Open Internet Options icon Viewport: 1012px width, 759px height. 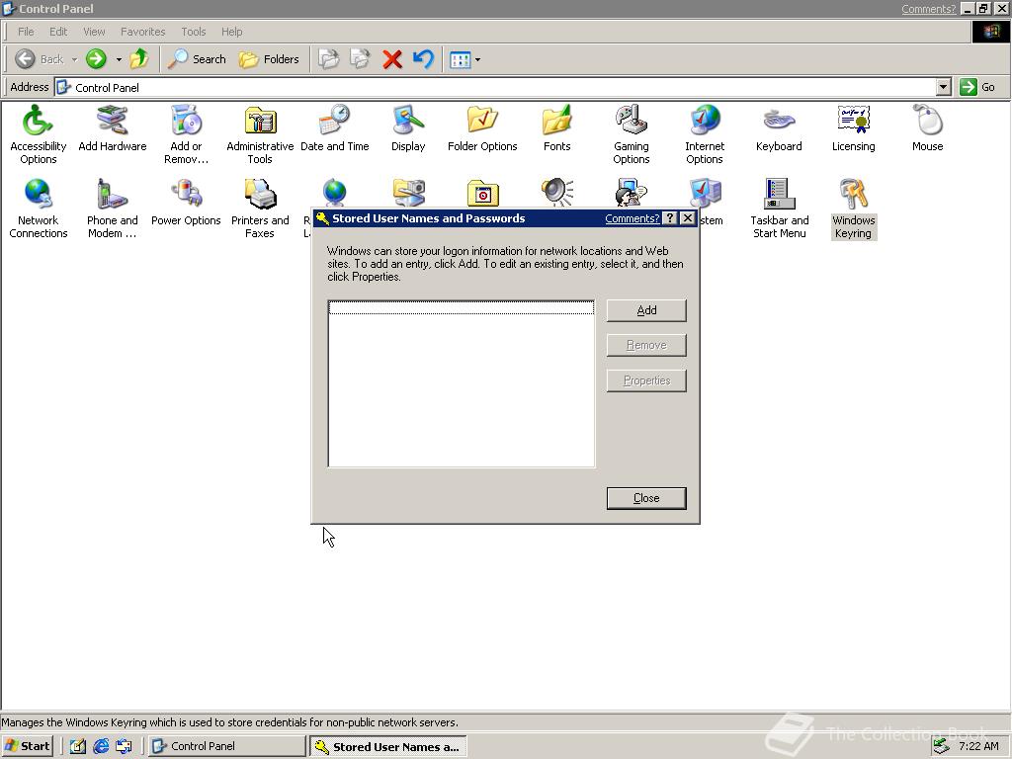[x=705, y=134]
